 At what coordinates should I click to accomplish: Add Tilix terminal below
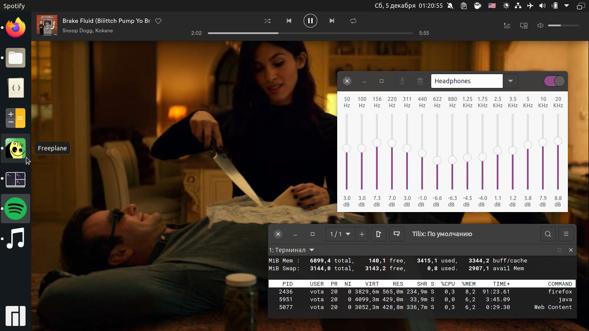[x=397, y=234]
